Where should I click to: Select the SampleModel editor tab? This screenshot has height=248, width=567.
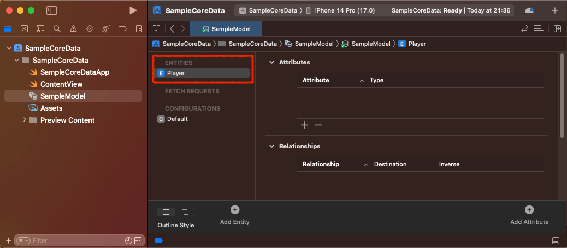(226, 29)
